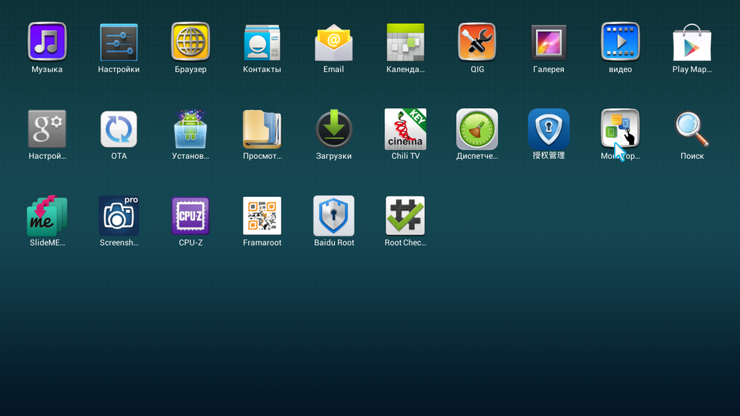Open Настройки settings app
740x416 pixels.
(x=119, y=42)
